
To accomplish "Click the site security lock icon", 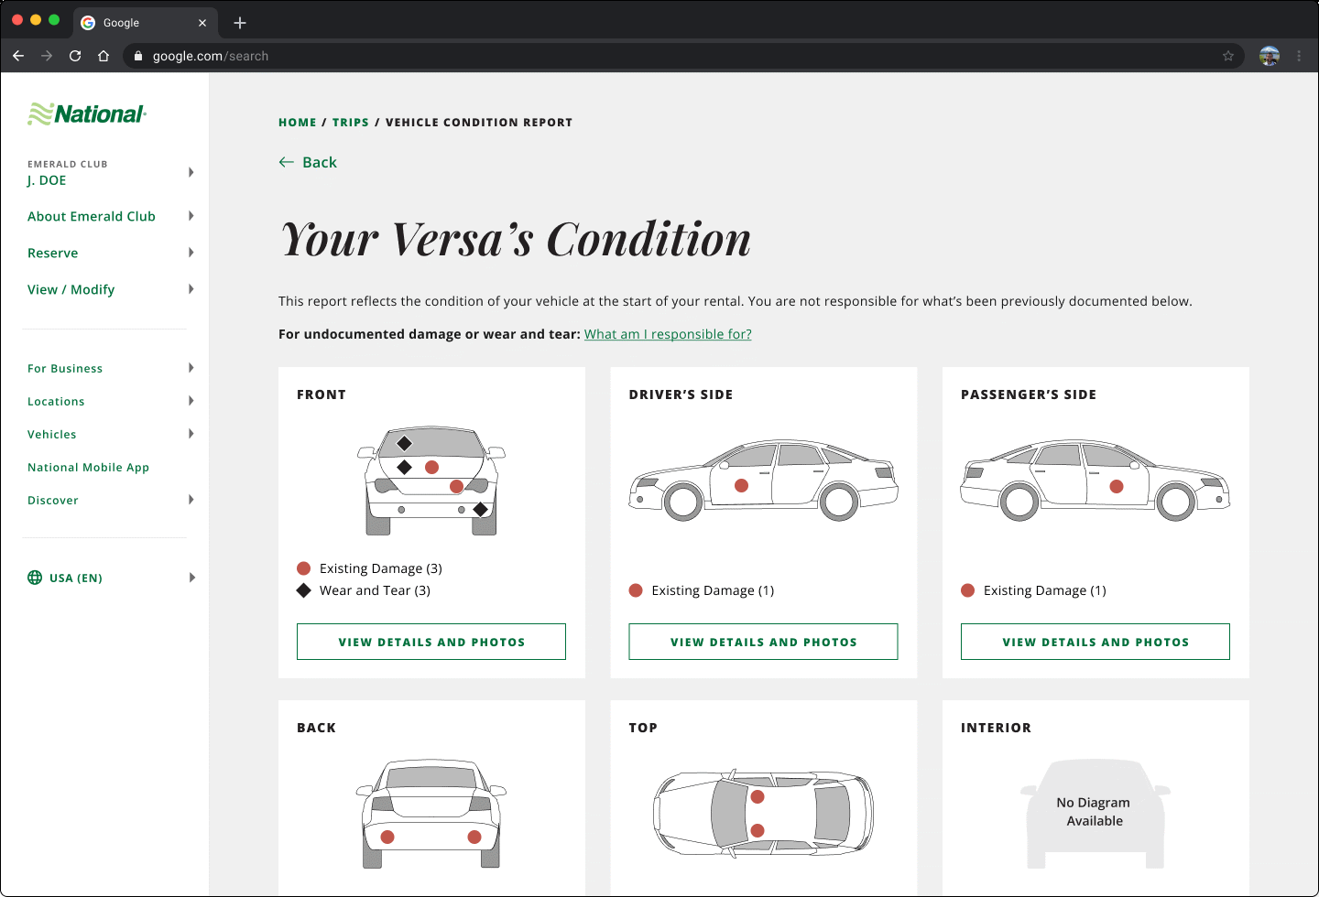I will pyautogui.click(x=138, y=56).
